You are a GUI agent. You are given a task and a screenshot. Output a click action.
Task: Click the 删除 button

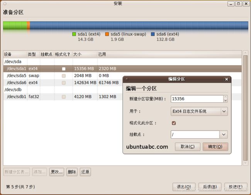(72, 172)
